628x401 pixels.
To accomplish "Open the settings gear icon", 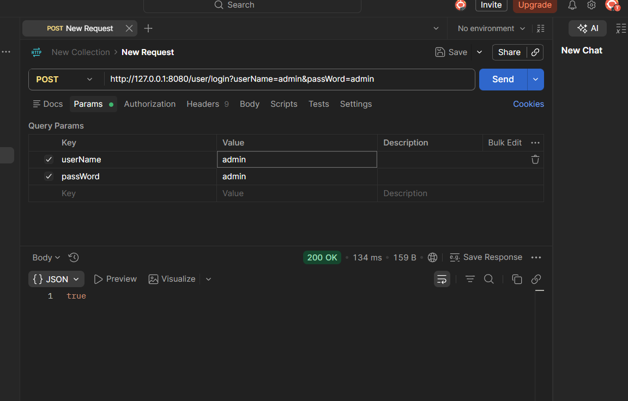I will click(591, 5).
